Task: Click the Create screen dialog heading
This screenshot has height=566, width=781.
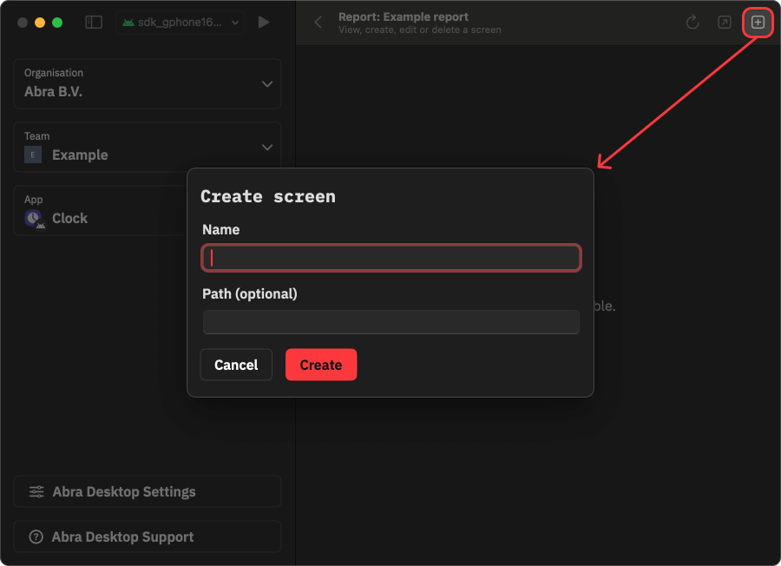Action: 268,196
